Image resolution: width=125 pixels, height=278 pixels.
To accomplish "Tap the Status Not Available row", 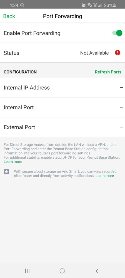I will (62, 53).
